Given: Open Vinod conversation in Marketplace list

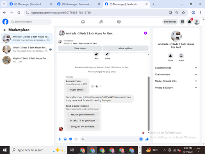Looking at the screenshot, I should point(27,49).
